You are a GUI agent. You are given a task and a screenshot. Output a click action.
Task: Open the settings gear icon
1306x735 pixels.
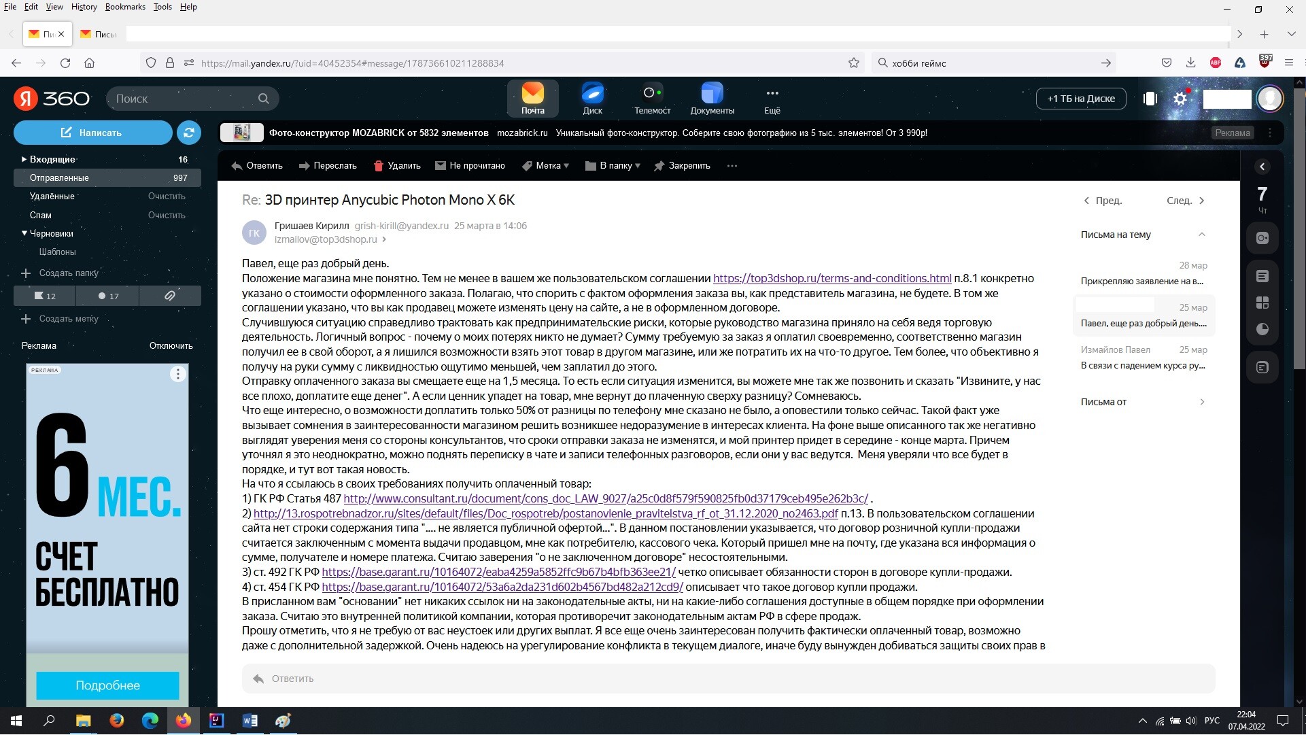coord(1180,99)
